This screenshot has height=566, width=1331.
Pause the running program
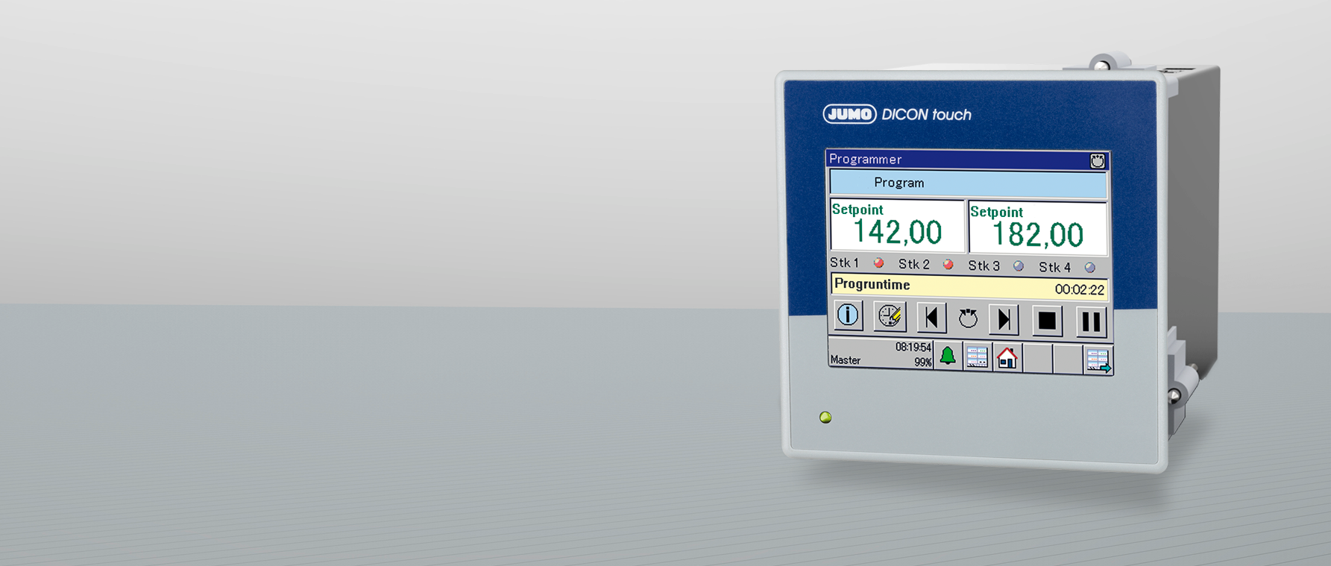tap(1090, 322)
